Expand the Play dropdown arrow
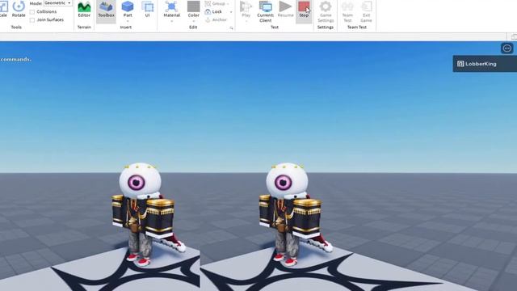Image resolution: width=517 pixels, height=291 pixels. coord(246,22)
